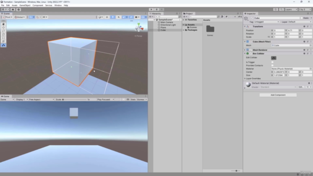Click the Pause button
Screen dimensions: 313x176
coord(156,9)
